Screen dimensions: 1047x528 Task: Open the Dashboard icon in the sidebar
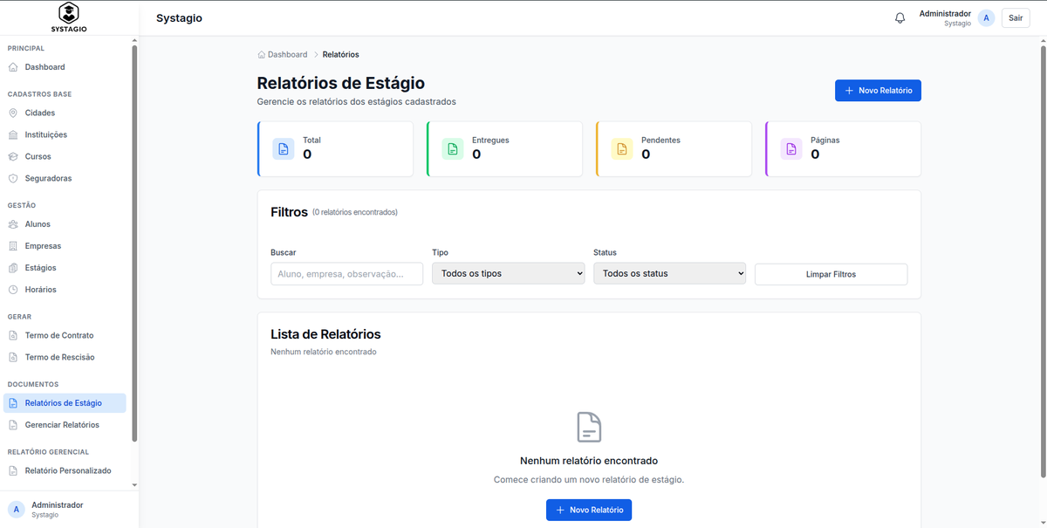point(16,66)
